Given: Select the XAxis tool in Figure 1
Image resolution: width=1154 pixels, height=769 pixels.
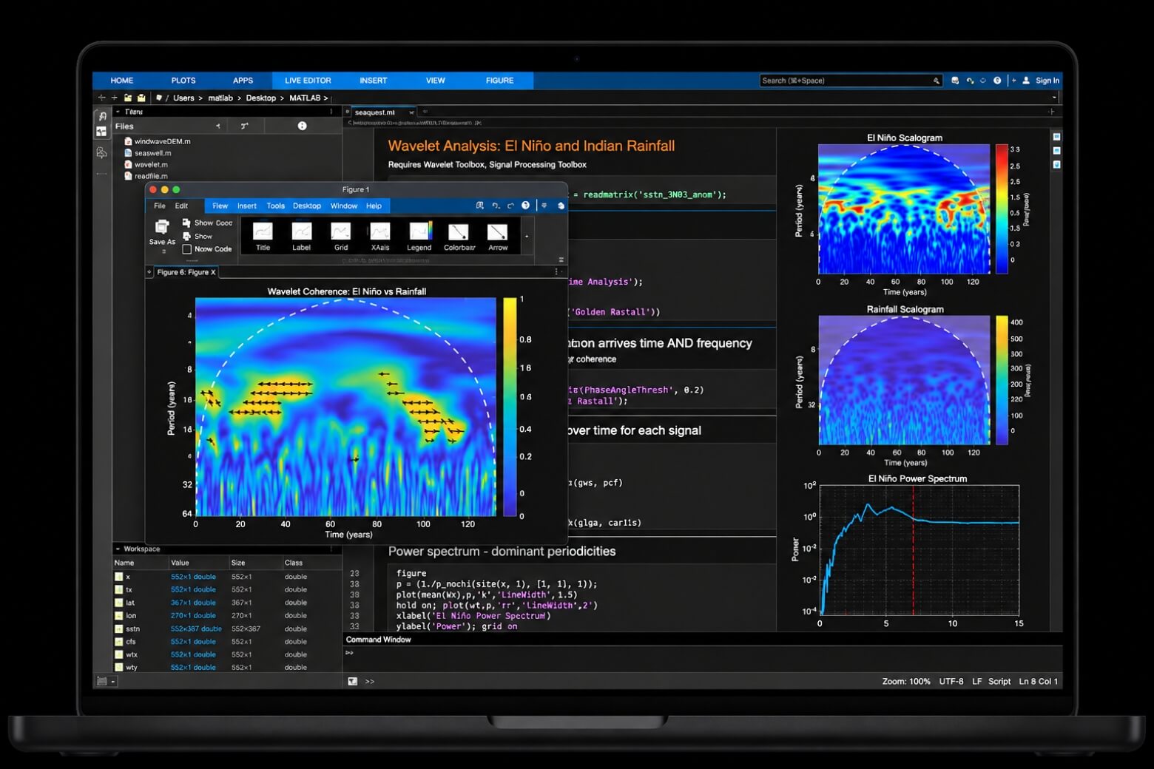Looking at the screenshot, I should [379, 237].
